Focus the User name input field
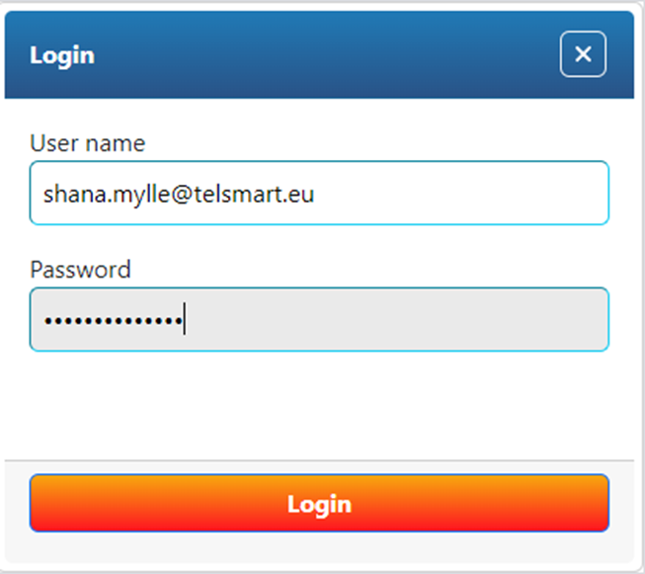The width and height of the screenshot is (645, 574). pos(319,194)
